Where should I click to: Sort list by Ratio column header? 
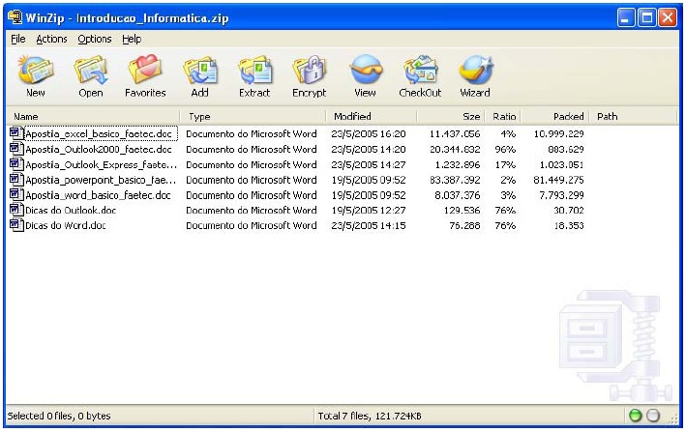click(503, 117)
